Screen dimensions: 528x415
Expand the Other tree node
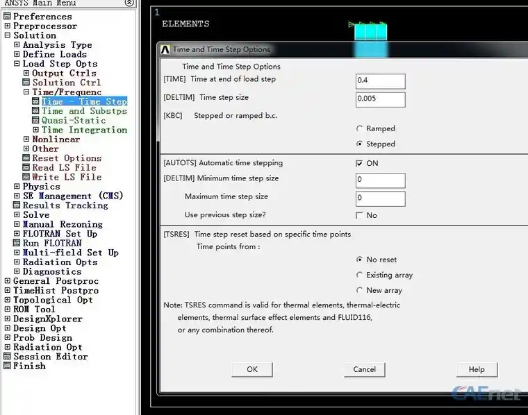(26, 149)
